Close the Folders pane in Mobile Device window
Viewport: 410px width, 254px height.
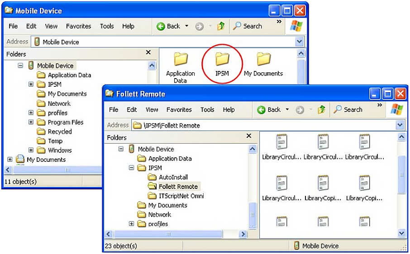click(148, 53)
